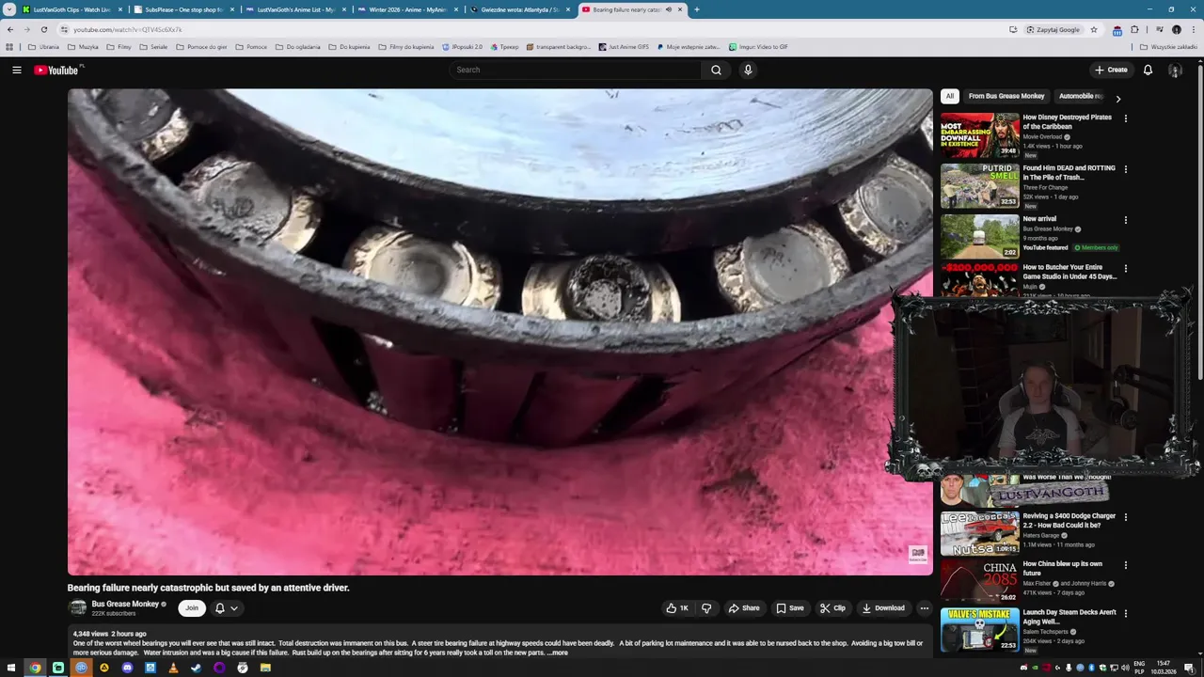Start voice search with the microphone
This screenshot has height=677, width=1204.
pyautogui.click(x=748, y=70)
